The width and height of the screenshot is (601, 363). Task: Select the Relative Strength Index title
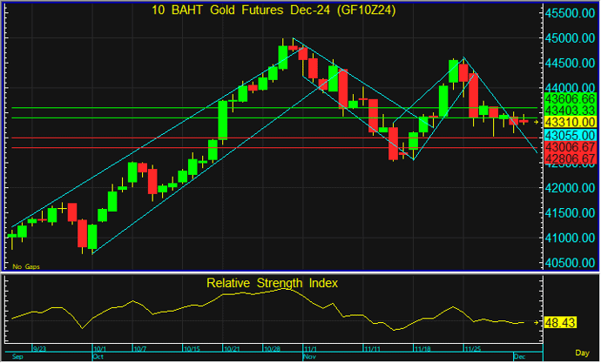click(272, 283)
